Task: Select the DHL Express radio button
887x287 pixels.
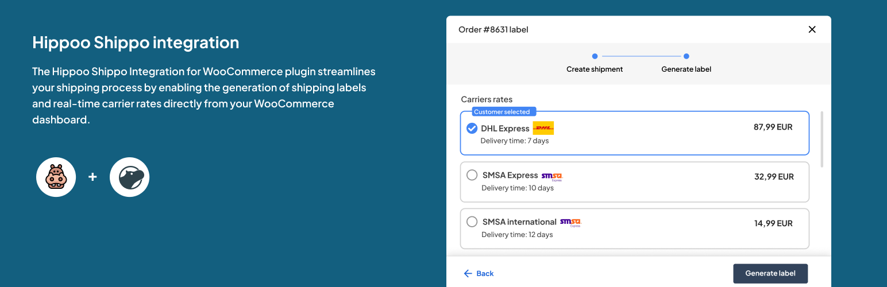Action: (x=472, y=128)
